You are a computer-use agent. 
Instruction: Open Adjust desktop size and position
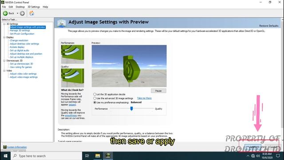pyautogui.click(x=26, y=54)
